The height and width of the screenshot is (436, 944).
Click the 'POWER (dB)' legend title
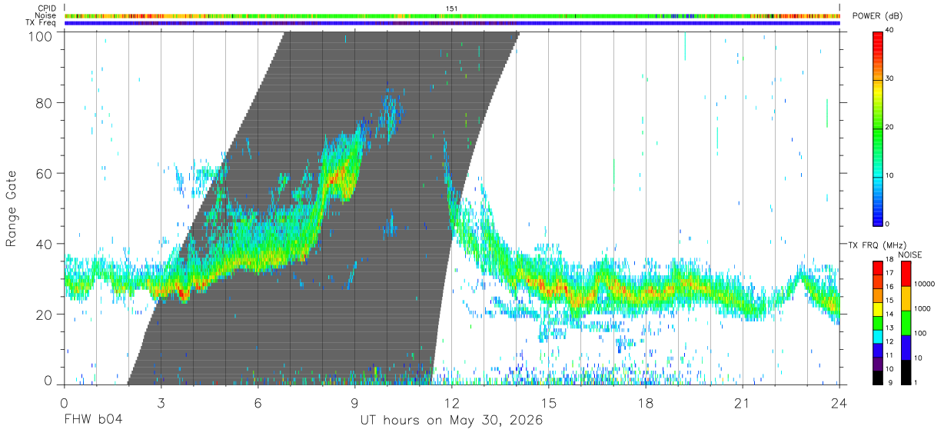[x=877, y=15]
